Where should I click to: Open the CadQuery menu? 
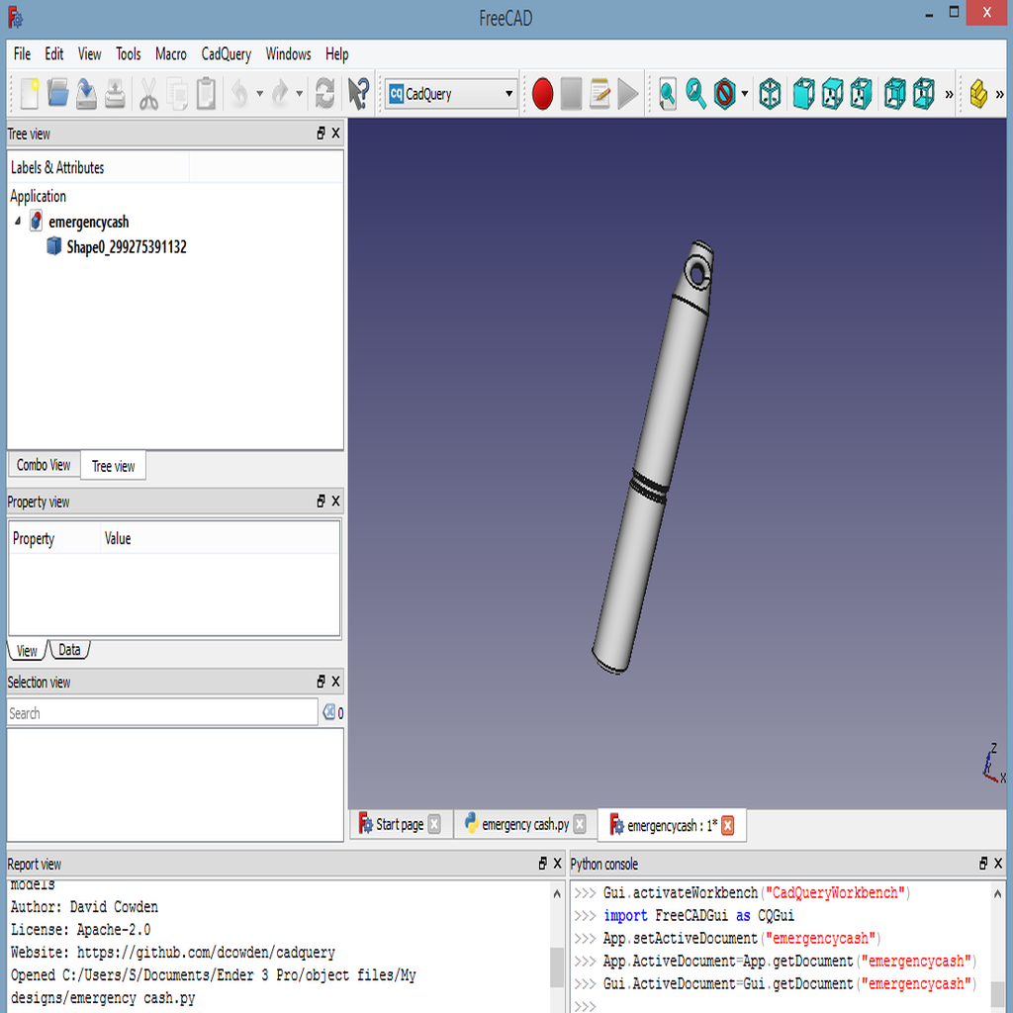pos(227,54)
